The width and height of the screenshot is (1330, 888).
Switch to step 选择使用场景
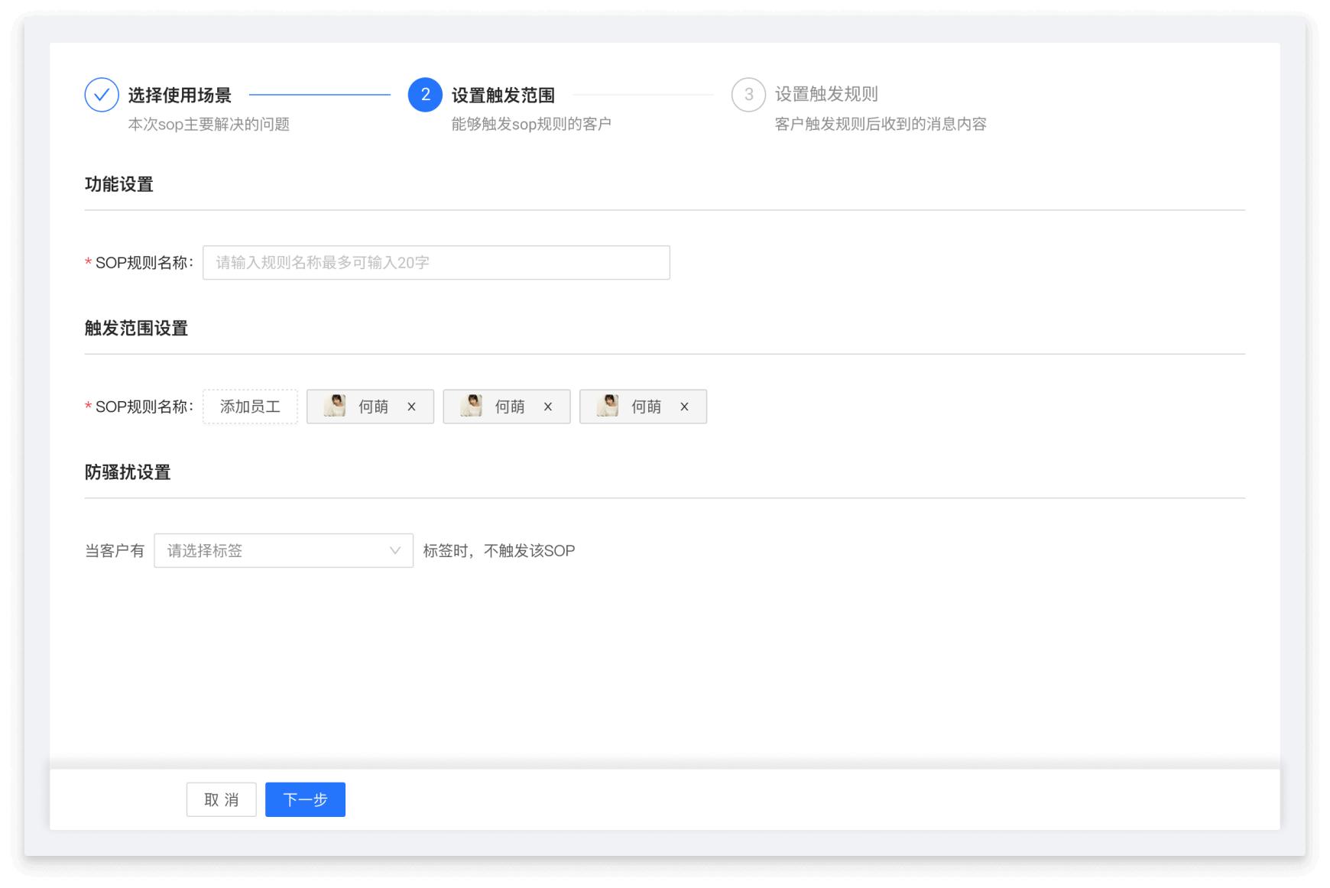pyautogui.click(x=181, y=95)
